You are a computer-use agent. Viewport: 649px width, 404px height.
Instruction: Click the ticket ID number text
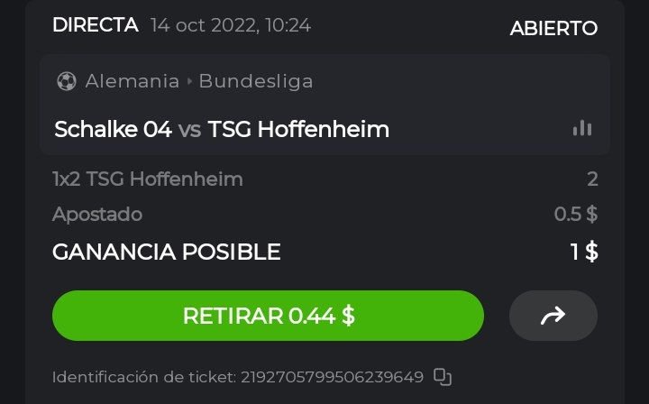333,377
